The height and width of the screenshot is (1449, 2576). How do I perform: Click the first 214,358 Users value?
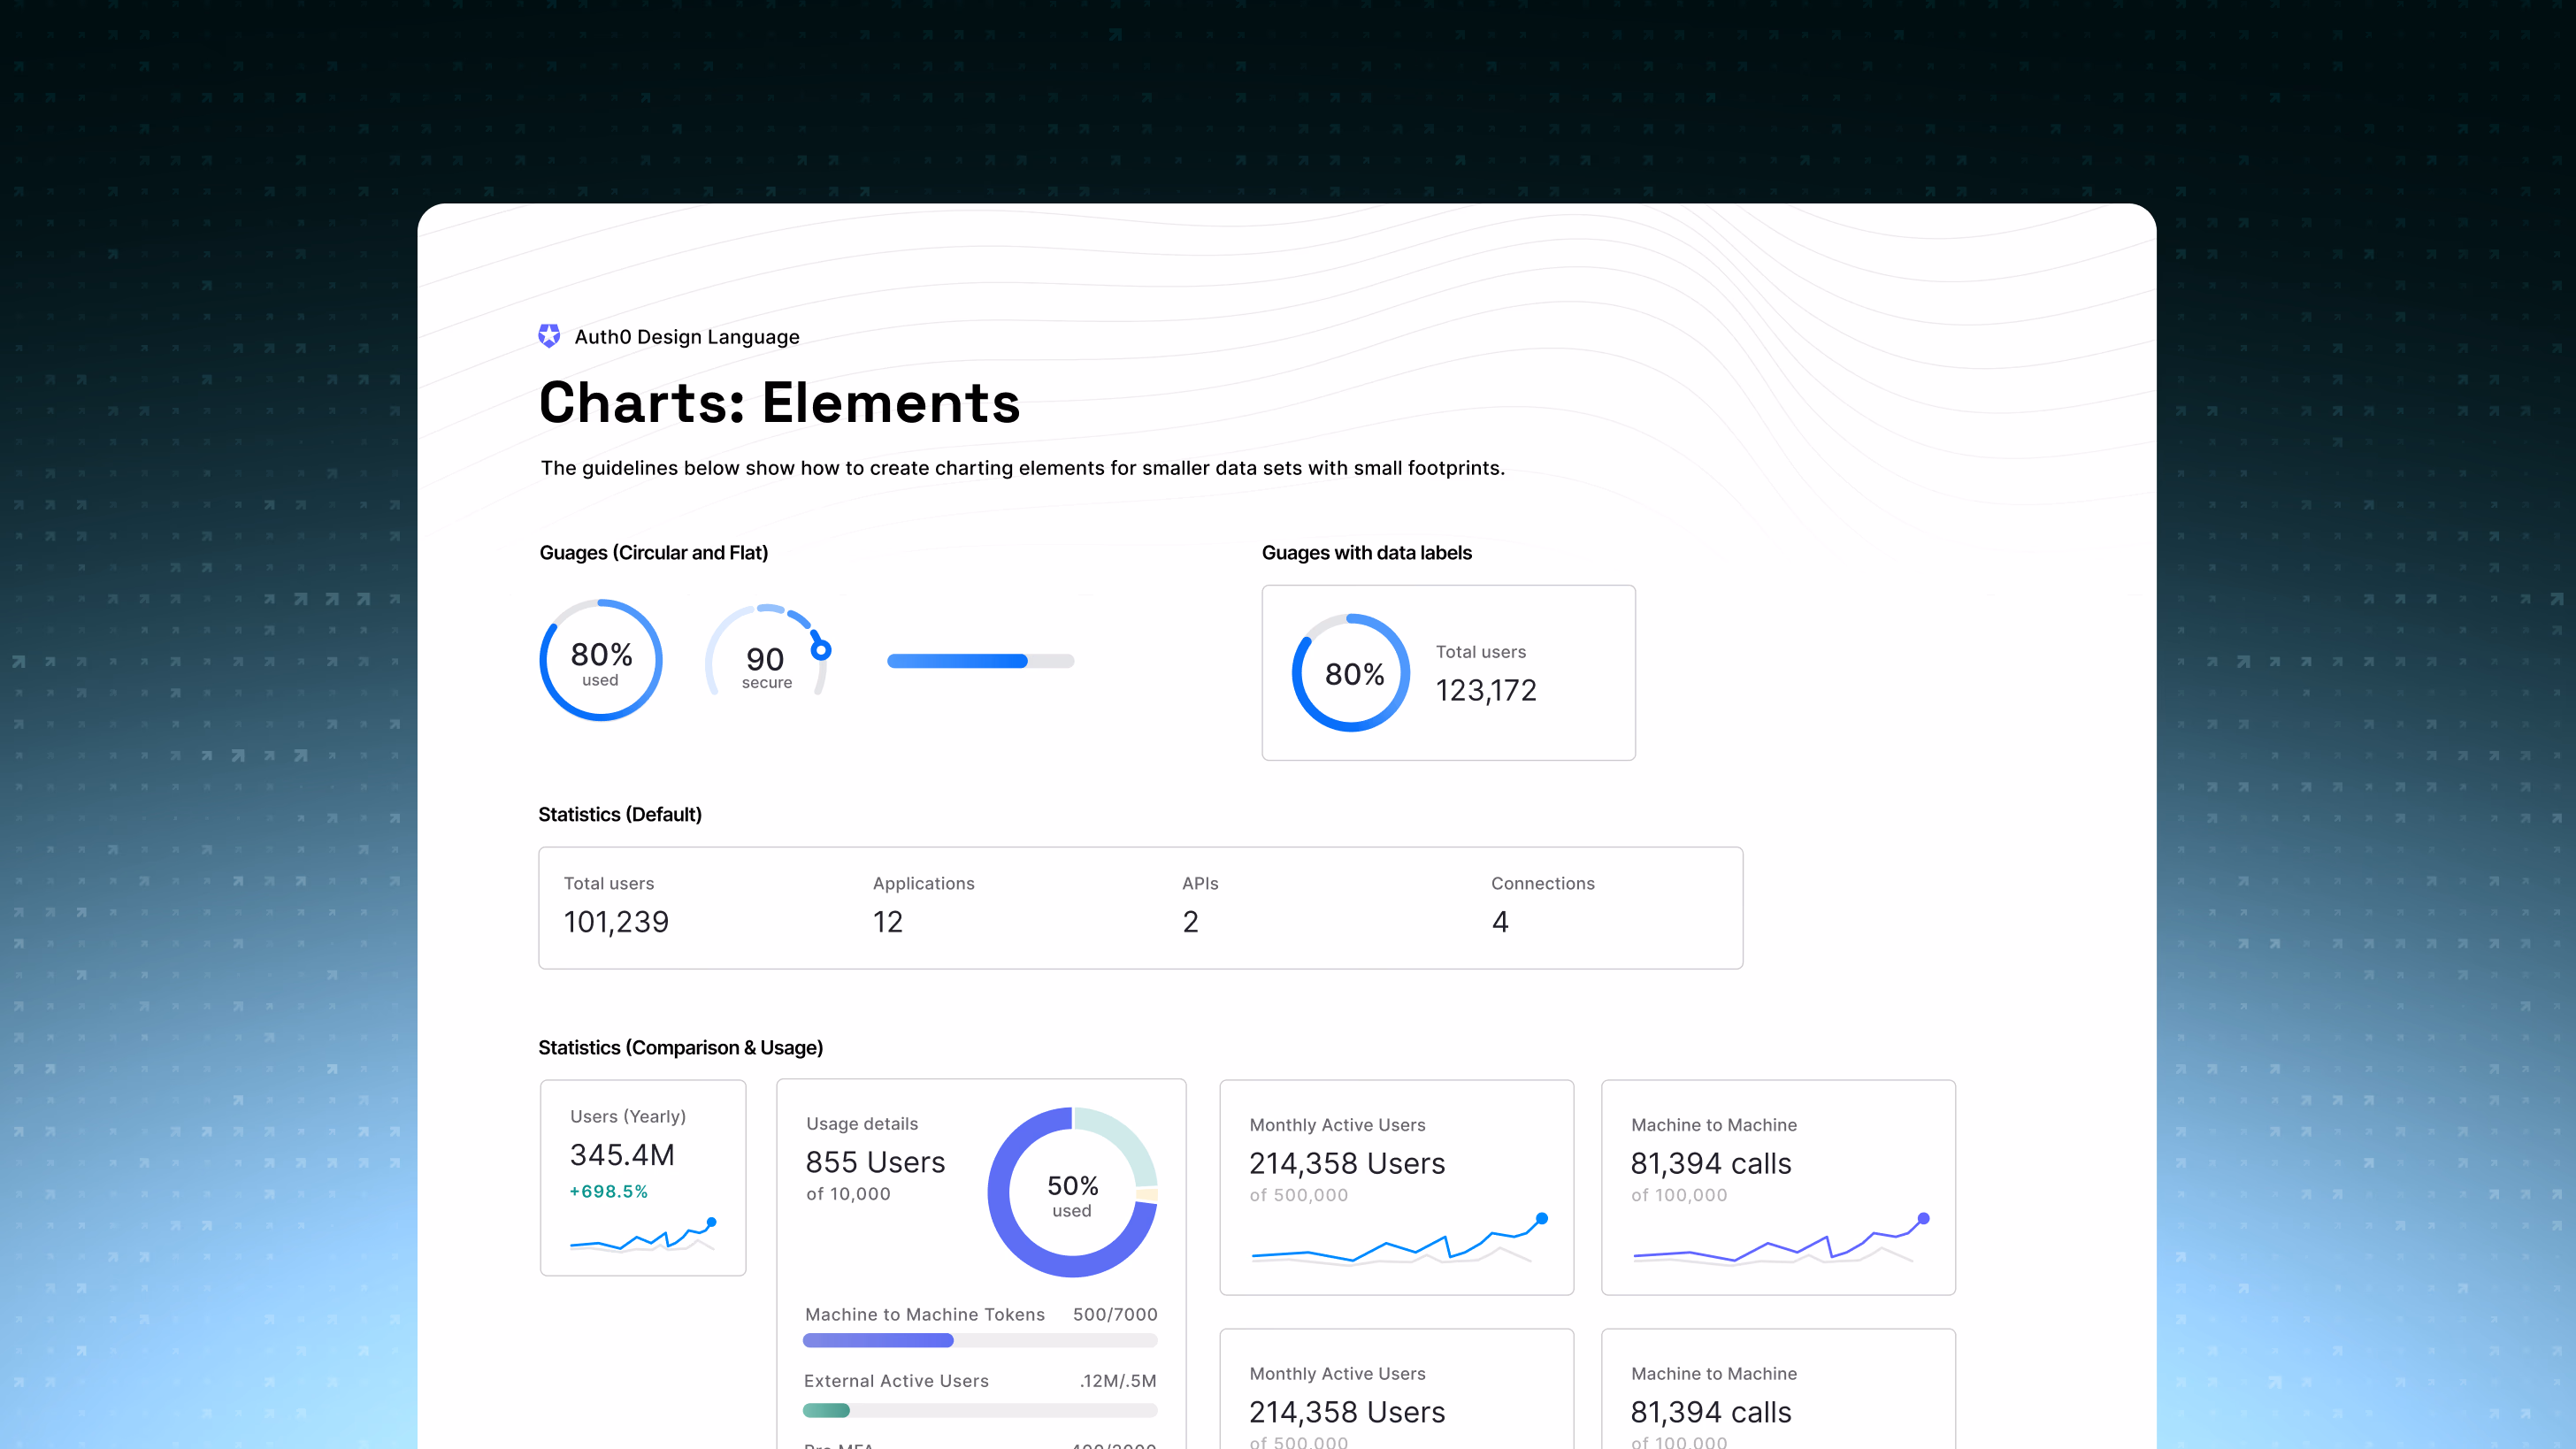(1347, 1163)
